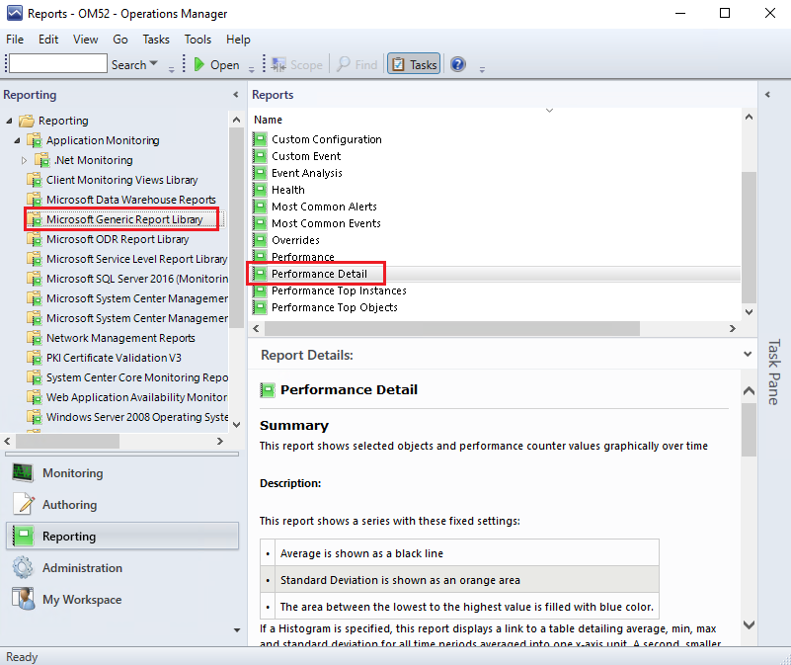Click the Administration gear icon
This screenshot has height=665, width=791.
tap(23, 567)
